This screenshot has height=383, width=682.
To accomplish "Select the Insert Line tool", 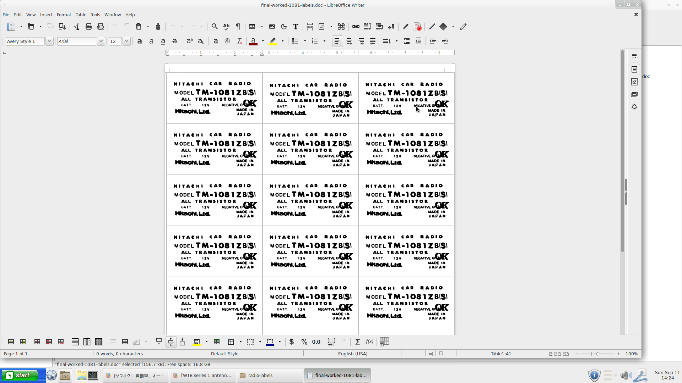I will pyautogui.click(x=432, y=27).
